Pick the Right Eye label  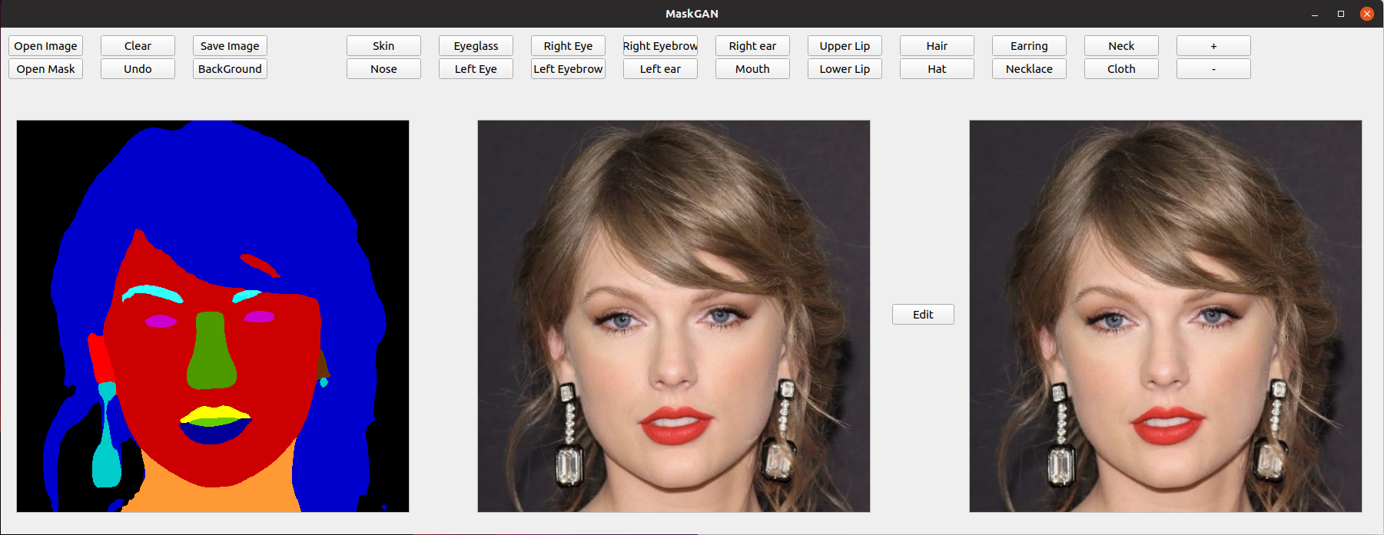click(x=568, y=46)
